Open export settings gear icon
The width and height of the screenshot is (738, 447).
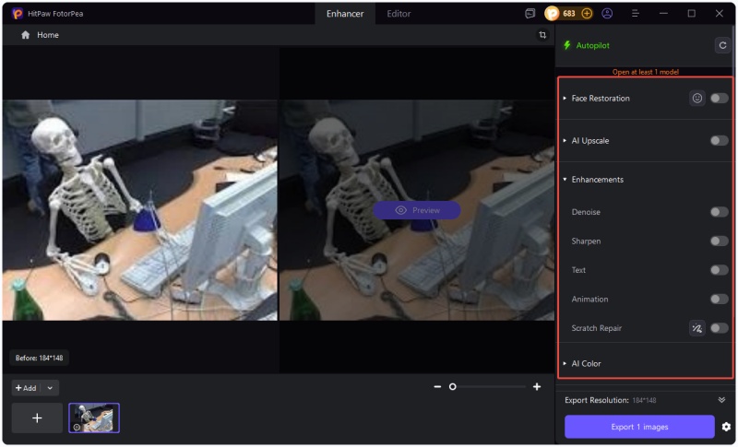pyautogui.click(x=726, y=427)
